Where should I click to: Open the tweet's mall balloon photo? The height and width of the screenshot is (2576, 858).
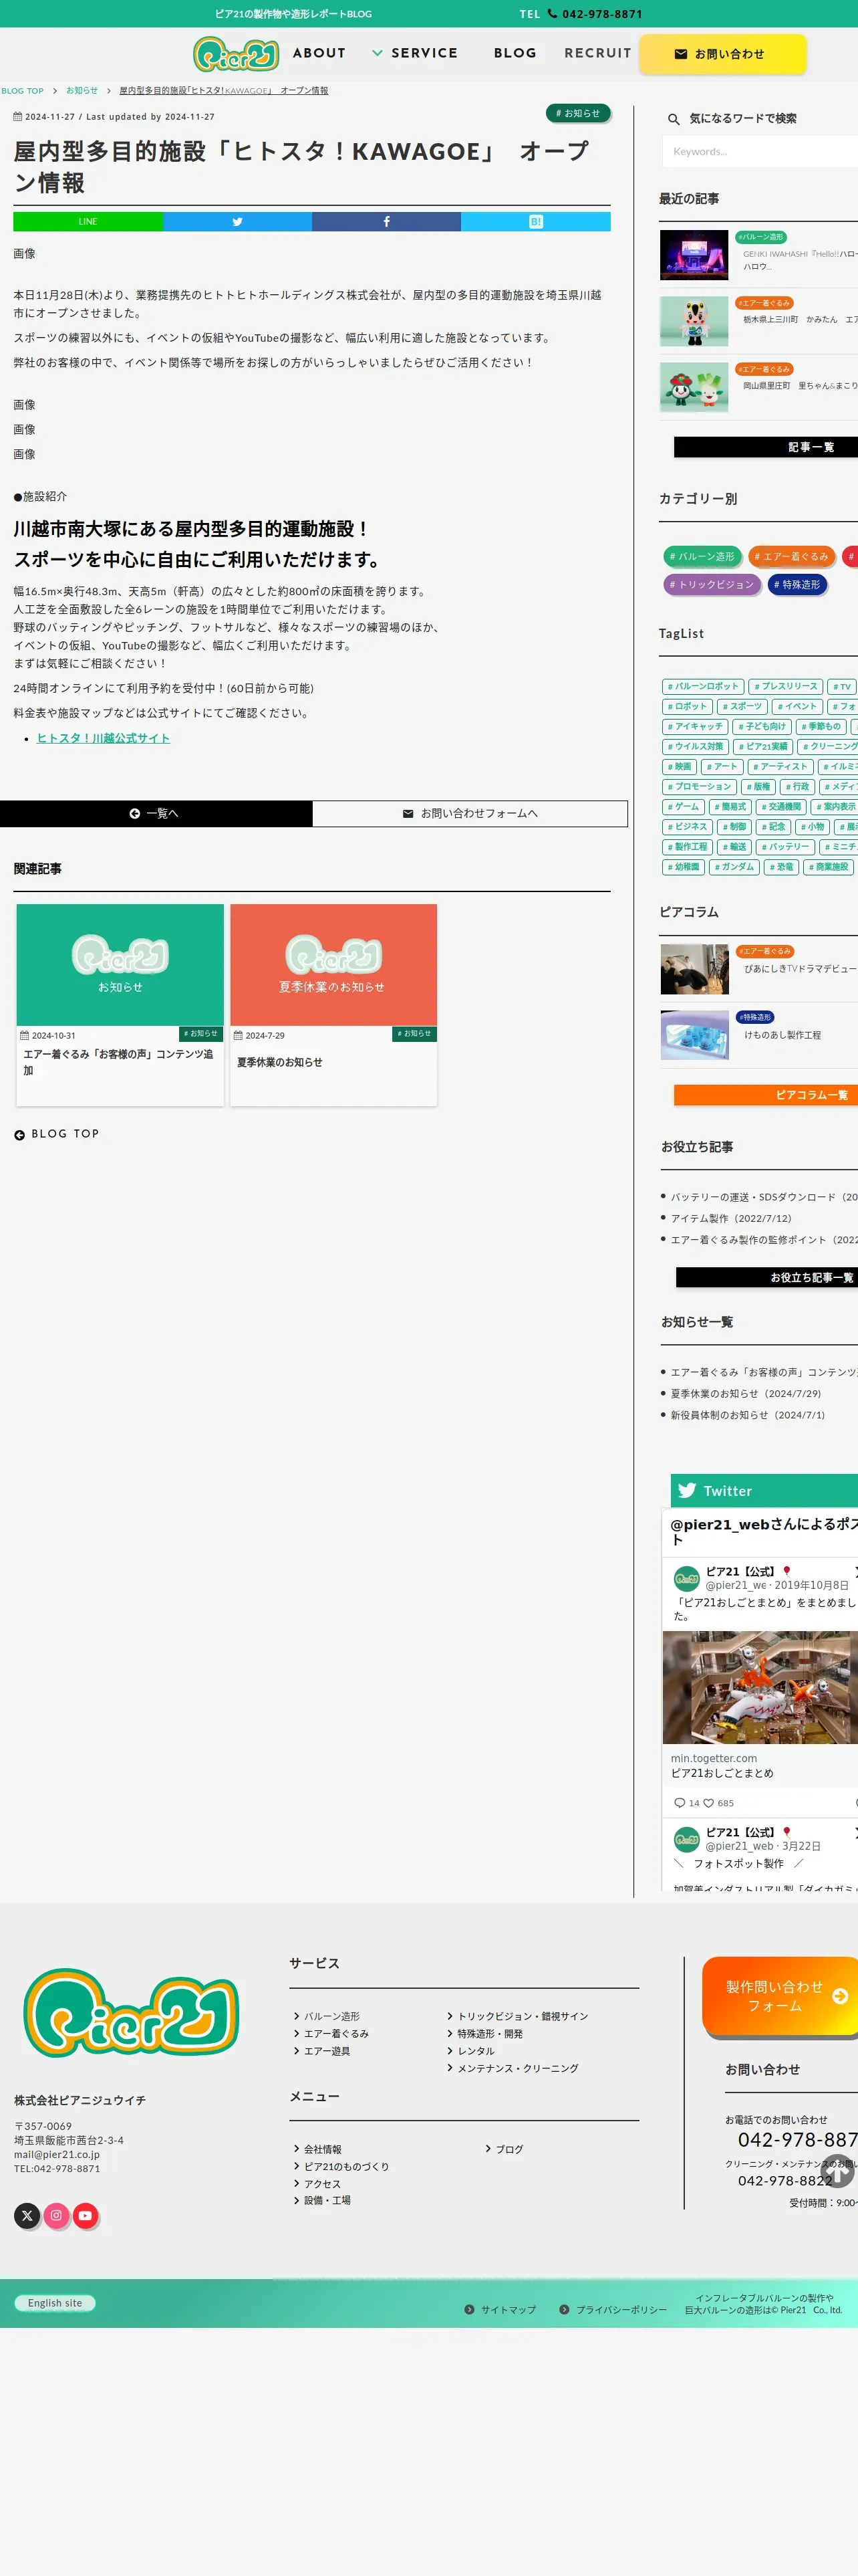(x=760, y=1688)
